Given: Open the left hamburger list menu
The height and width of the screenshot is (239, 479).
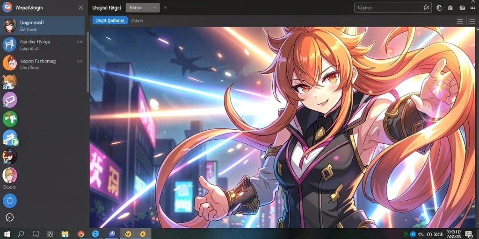Looking at the screenshot, I should [460, 21].
